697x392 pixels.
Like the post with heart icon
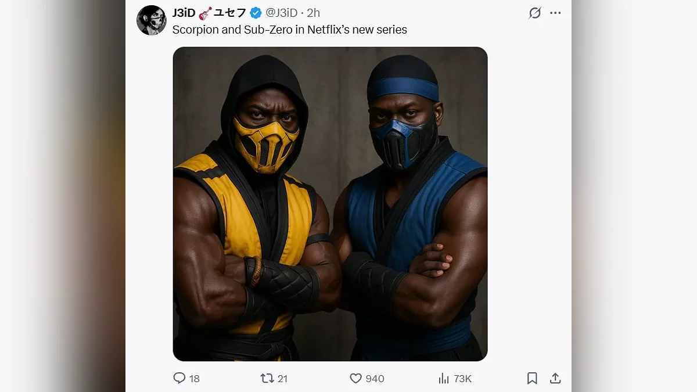tap(355, 378)
